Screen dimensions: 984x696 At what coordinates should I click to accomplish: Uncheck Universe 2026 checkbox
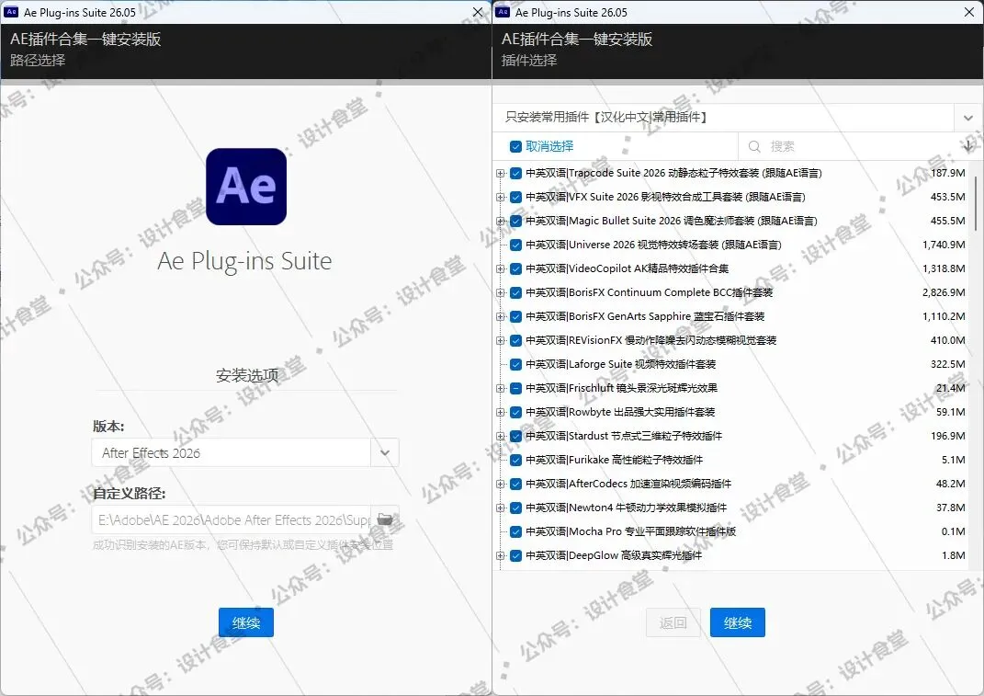(515, 245)
